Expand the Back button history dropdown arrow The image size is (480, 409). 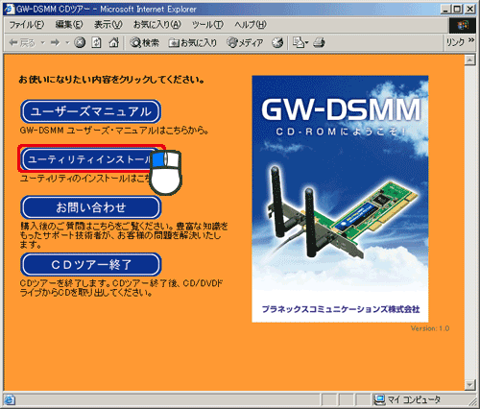click(43, 42)
